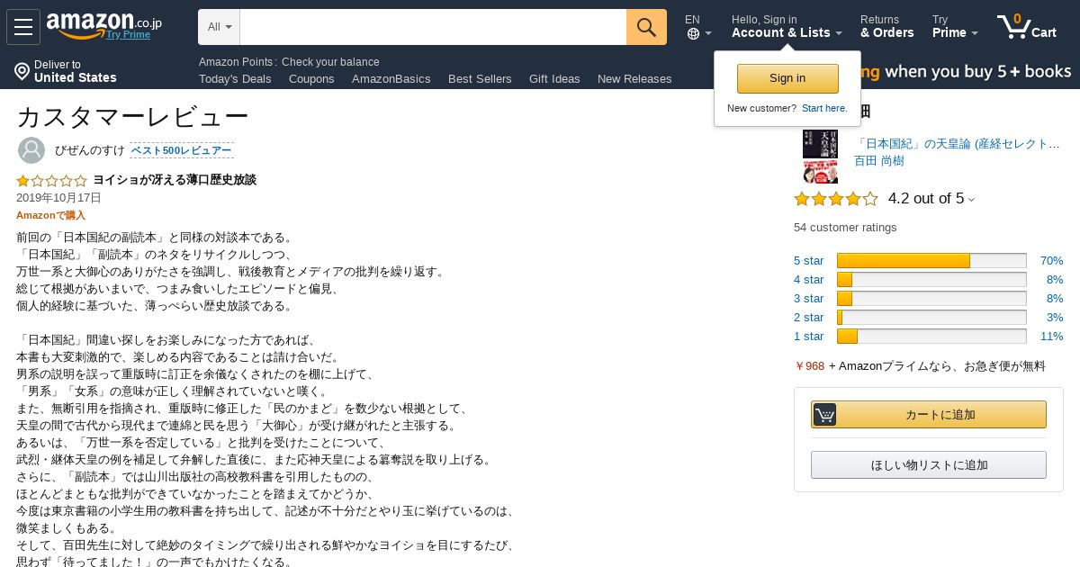Open the All search category dropdown
The width and height of the screenshot is (1080, 567).
point(220,27)
